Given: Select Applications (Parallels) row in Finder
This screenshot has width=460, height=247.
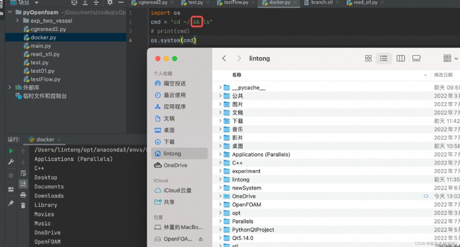Looking at the screenshot, I should coord(336,154).
